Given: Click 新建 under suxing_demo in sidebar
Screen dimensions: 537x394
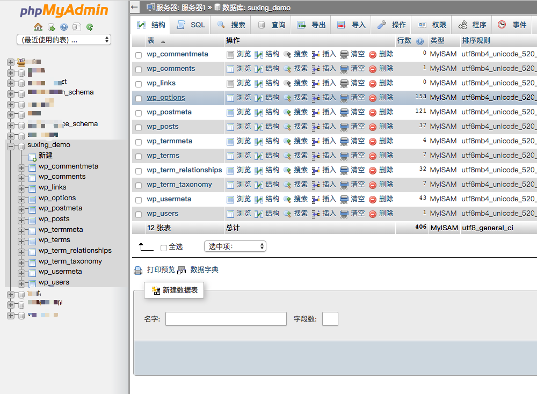Looking at the screenshot, I should pyautogui.click(x=45, y=156).
